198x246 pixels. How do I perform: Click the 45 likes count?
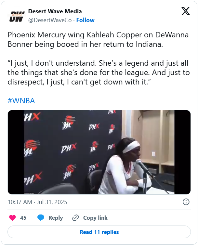coord(23,218)
